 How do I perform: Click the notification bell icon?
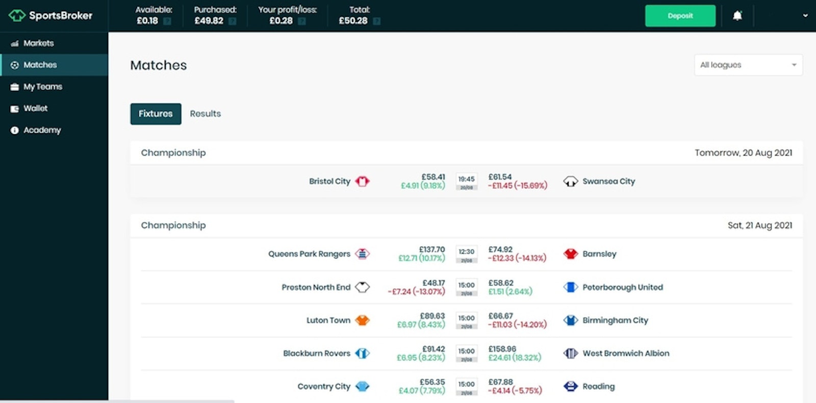click(737, 16)
